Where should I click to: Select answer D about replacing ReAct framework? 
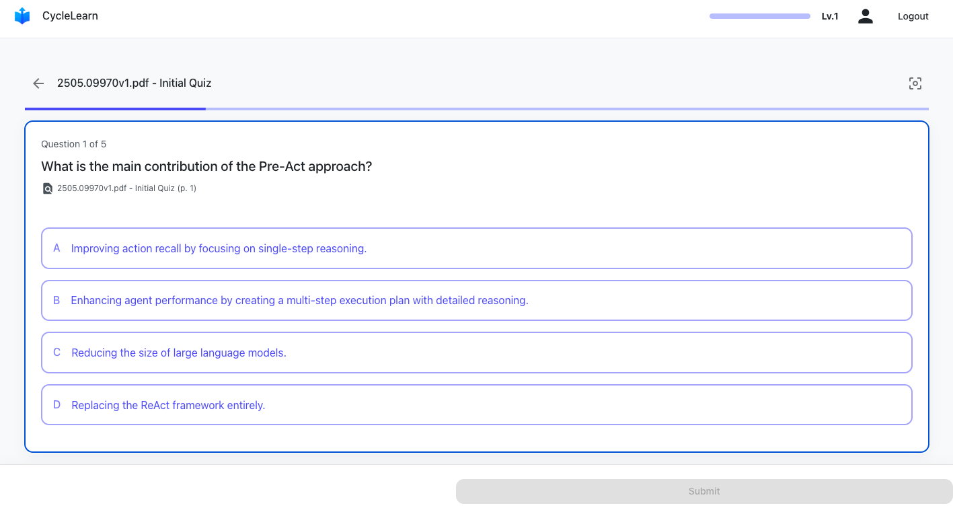(x=476, y=405)
